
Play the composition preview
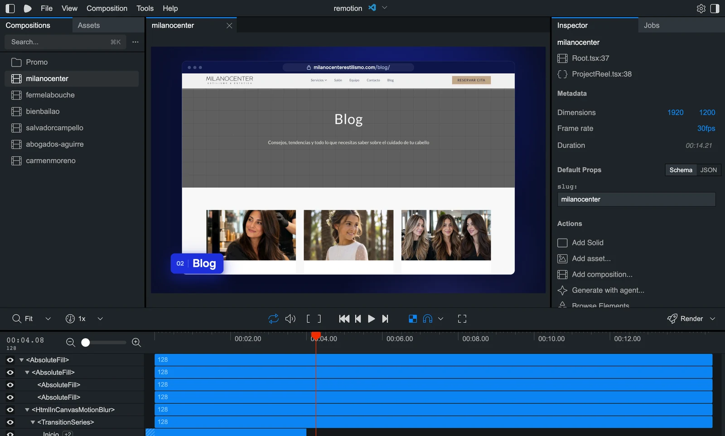371,319
